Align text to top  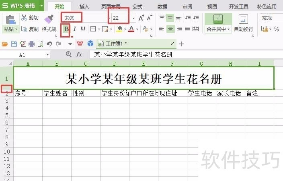coord(162,18)
